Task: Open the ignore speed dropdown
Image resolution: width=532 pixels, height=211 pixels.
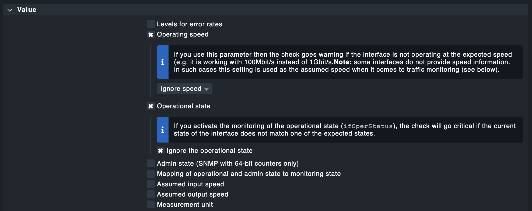Action: tap(184, 89)
